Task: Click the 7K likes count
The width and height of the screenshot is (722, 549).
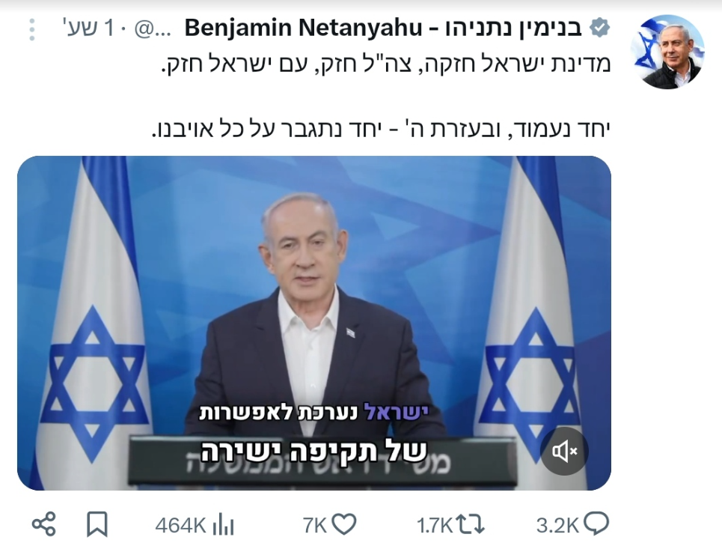Action: 314,525
